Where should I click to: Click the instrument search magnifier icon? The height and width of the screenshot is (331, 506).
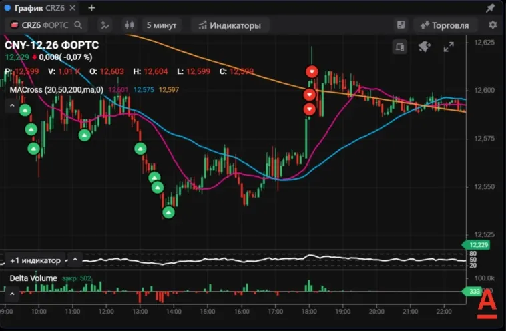pyautogui.click(x=78, y=25)
